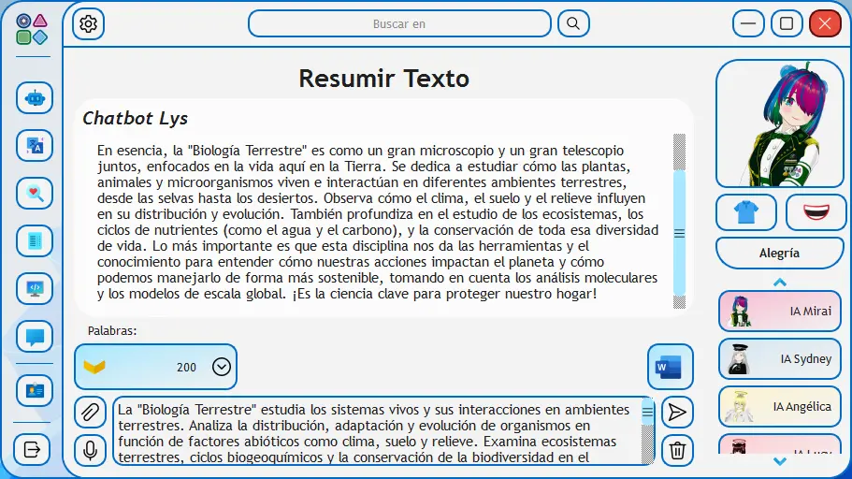Open the chatbot robot sidebar icon
The width and height of the screenshot is (852, 479).
click(35, 98)
